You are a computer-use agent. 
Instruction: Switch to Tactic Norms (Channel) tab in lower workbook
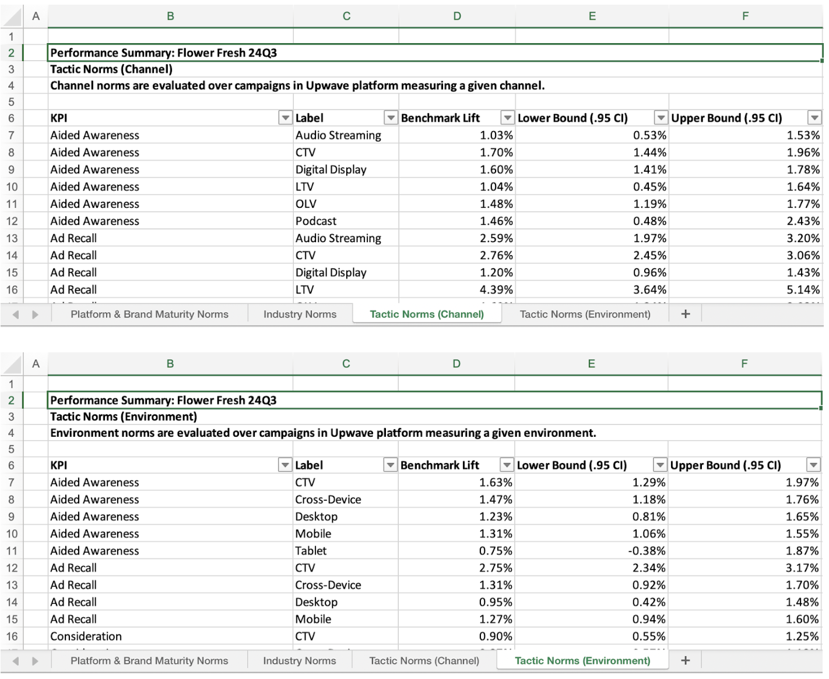tap(424, 661)
